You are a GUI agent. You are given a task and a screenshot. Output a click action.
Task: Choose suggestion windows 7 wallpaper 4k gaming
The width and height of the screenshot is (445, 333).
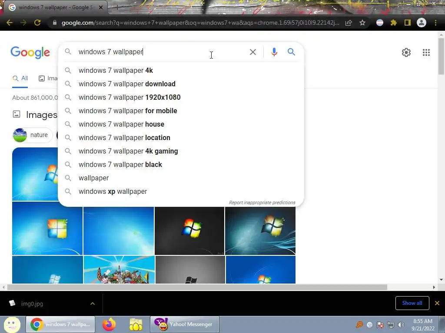click(x=181, y=151)
